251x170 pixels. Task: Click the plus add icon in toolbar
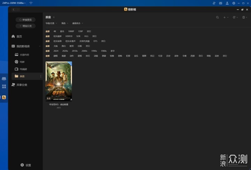224,17
